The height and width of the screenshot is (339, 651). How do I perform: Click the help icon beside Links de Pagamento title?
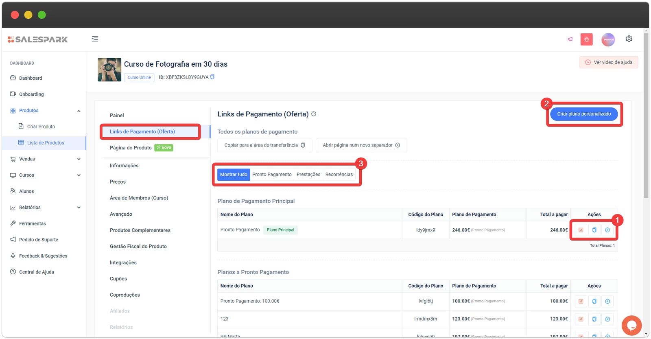click(314, 114)
